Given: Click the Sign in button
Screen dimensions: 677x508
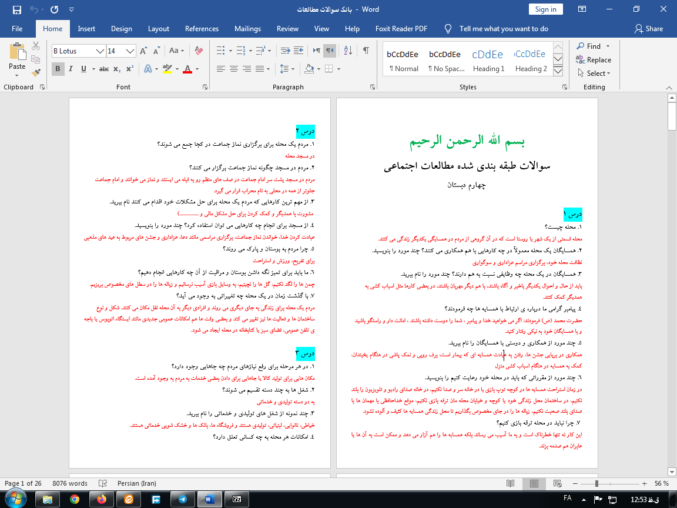Looking at the screenshot, I should pyautogui.click(x=545, y=9).
